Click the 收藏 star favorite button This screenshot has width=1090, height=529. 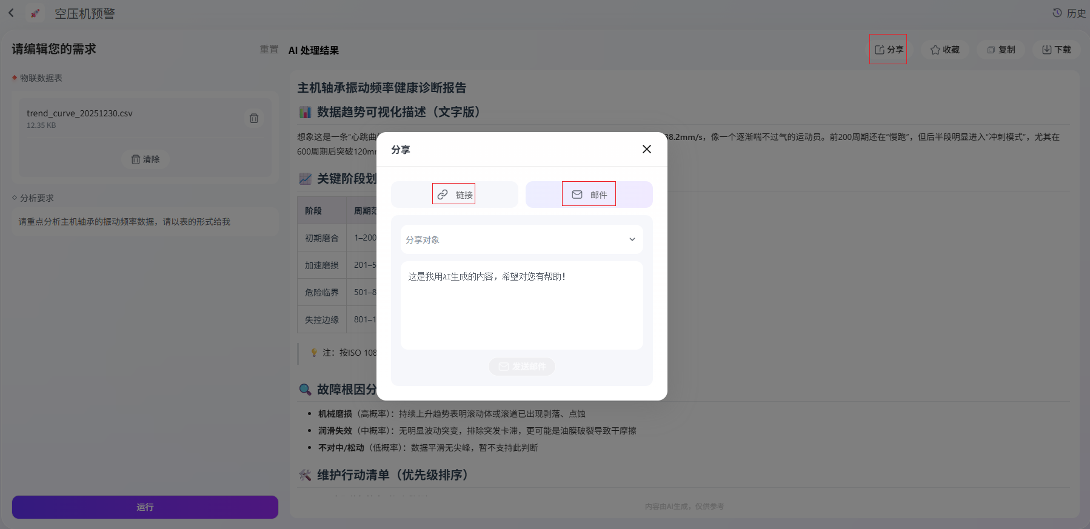tap(945, 50)
